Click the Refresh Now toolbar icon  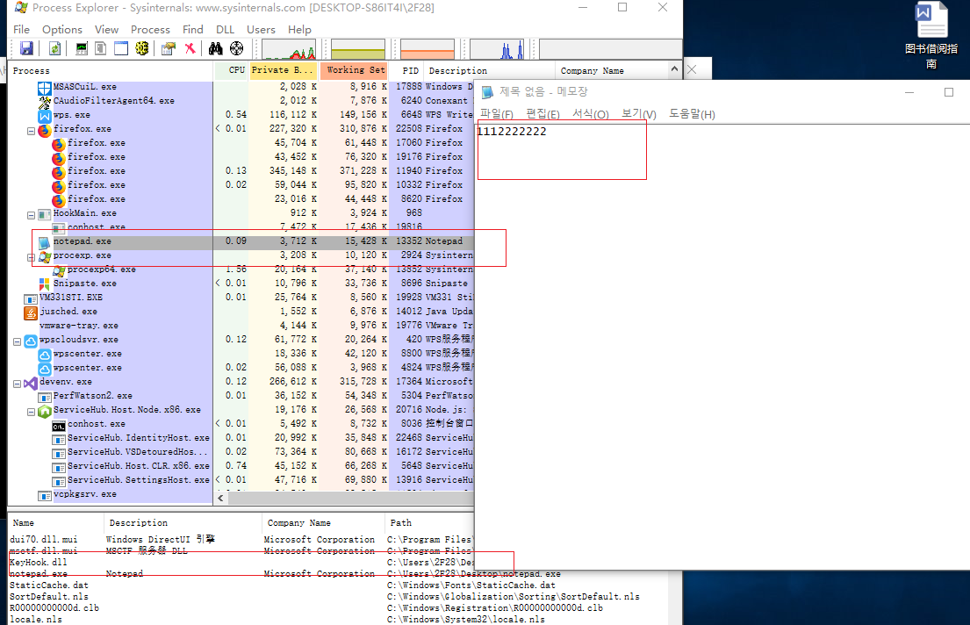pyautogui.click(x=55, y=48)
